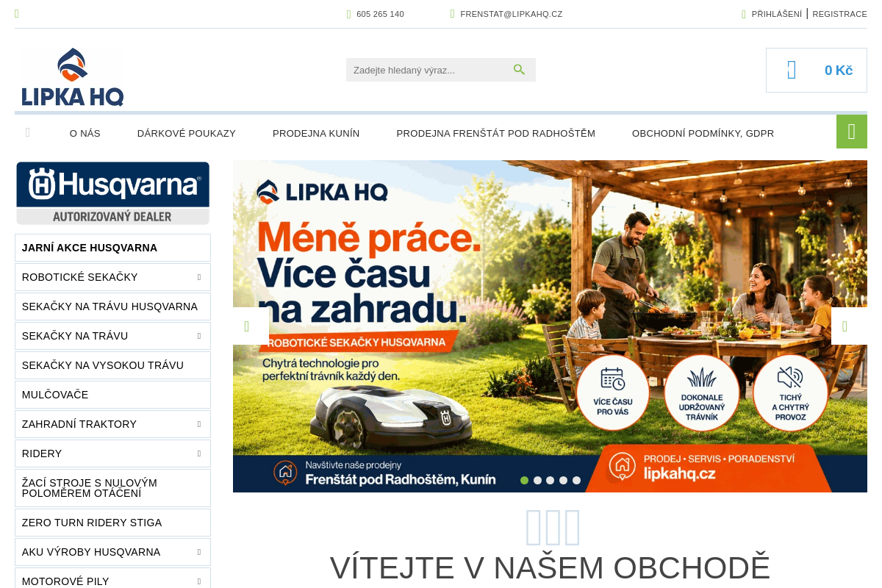Open REGISTRACE link
This screenshot has width=882, height=588.
point(839,14)
